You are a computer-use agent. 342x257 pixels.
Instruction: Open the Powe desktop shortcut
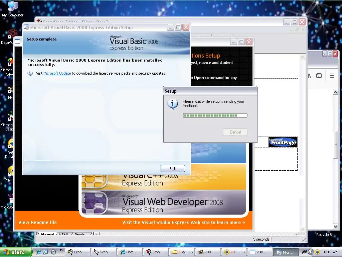[x=10, y=174]
